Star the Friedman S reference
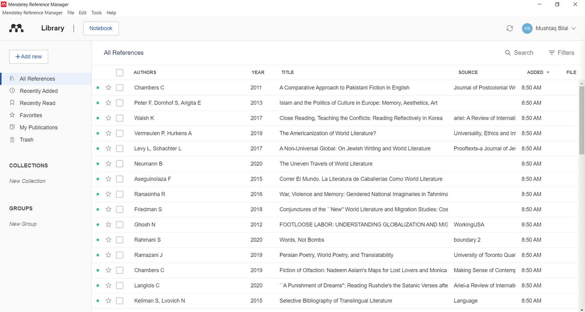Viewport: 585px width, 312px height. coord(109,209)
